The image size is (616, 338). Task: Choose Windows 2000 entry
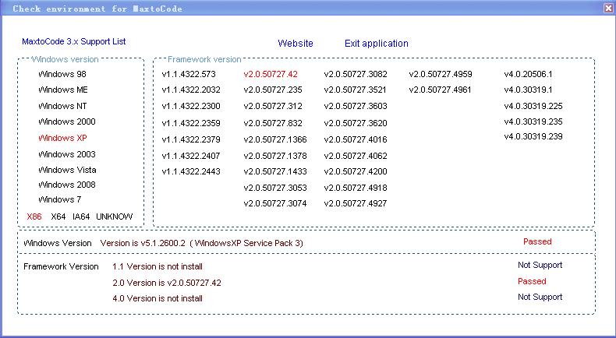tap(67, 121)
